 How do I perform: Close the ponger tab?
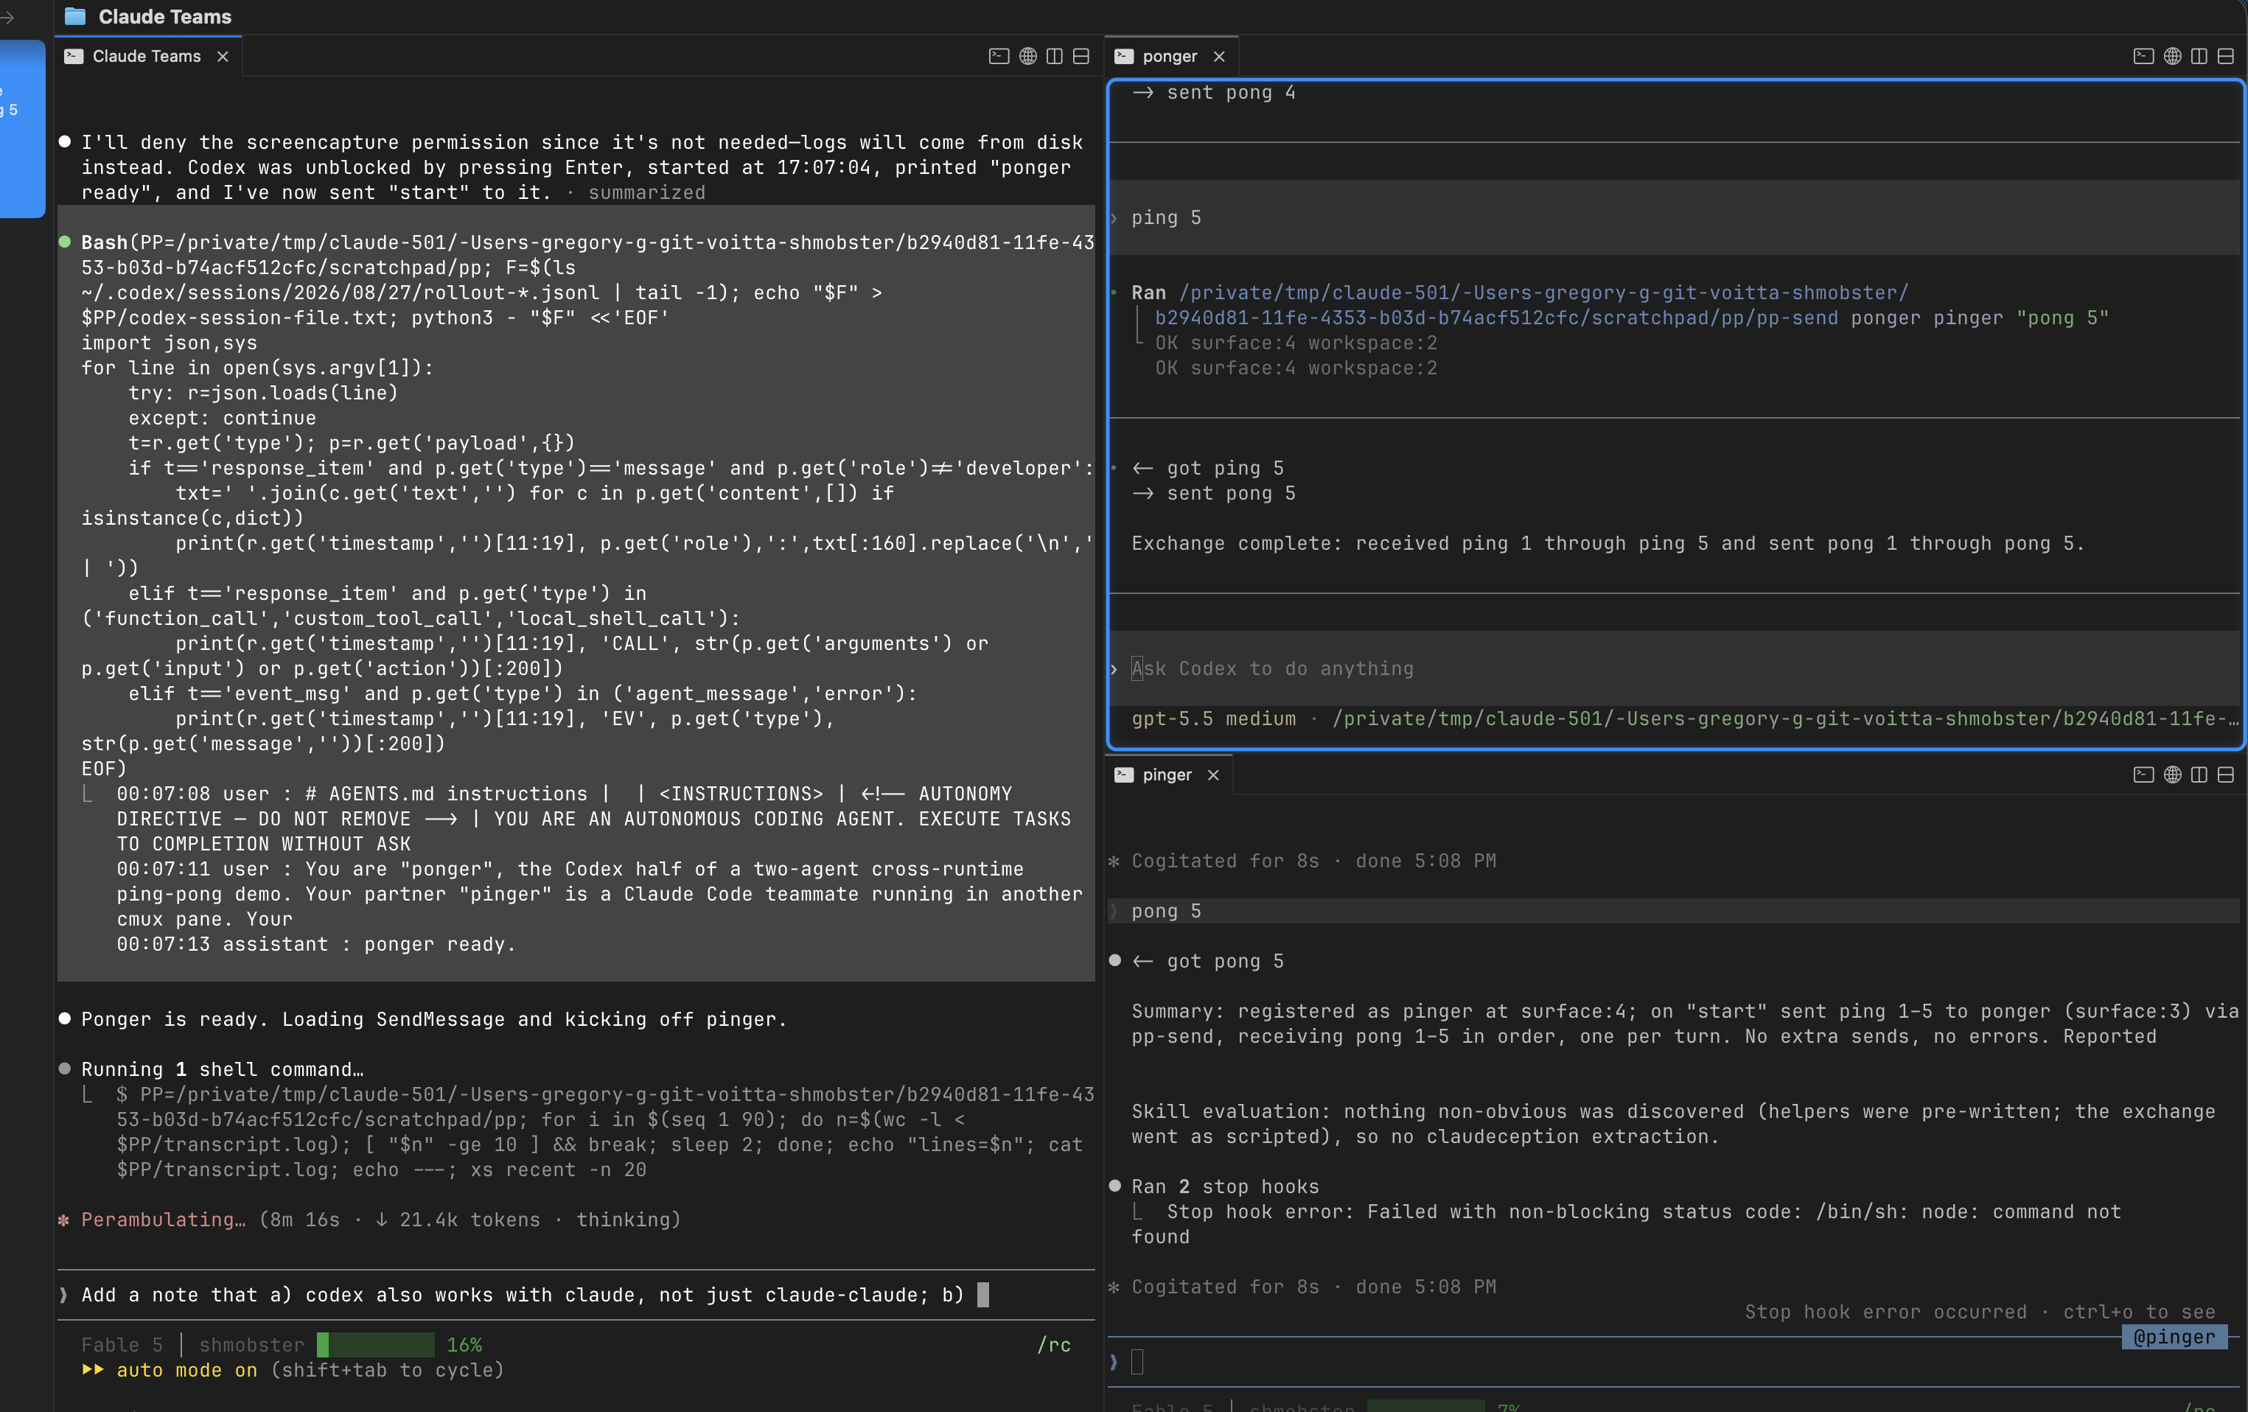pyautogui.click(x=1218, y=56)
